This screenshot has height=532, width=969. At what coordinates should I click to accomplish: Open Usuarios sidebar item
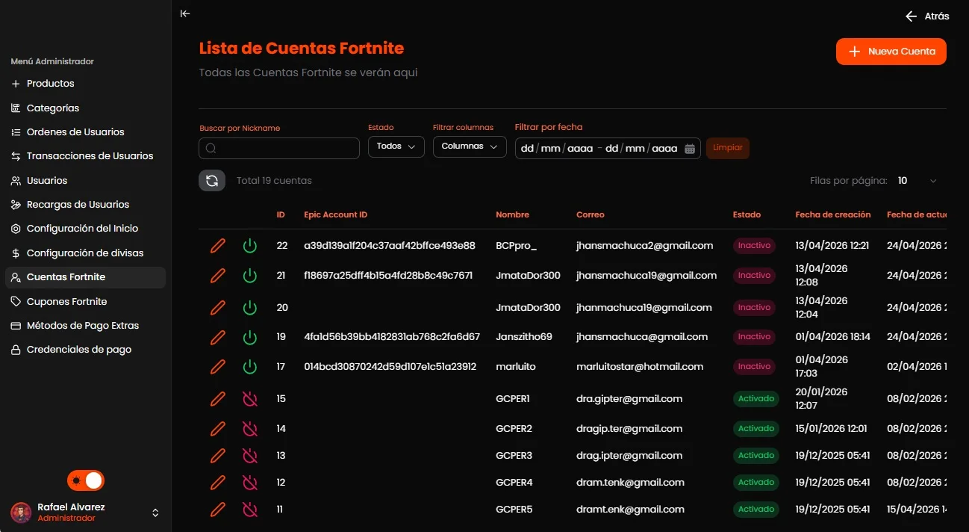point(85,181)
